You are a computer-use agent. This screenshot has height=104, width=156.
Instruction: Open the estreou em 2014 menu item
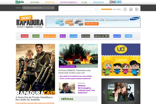102,36
